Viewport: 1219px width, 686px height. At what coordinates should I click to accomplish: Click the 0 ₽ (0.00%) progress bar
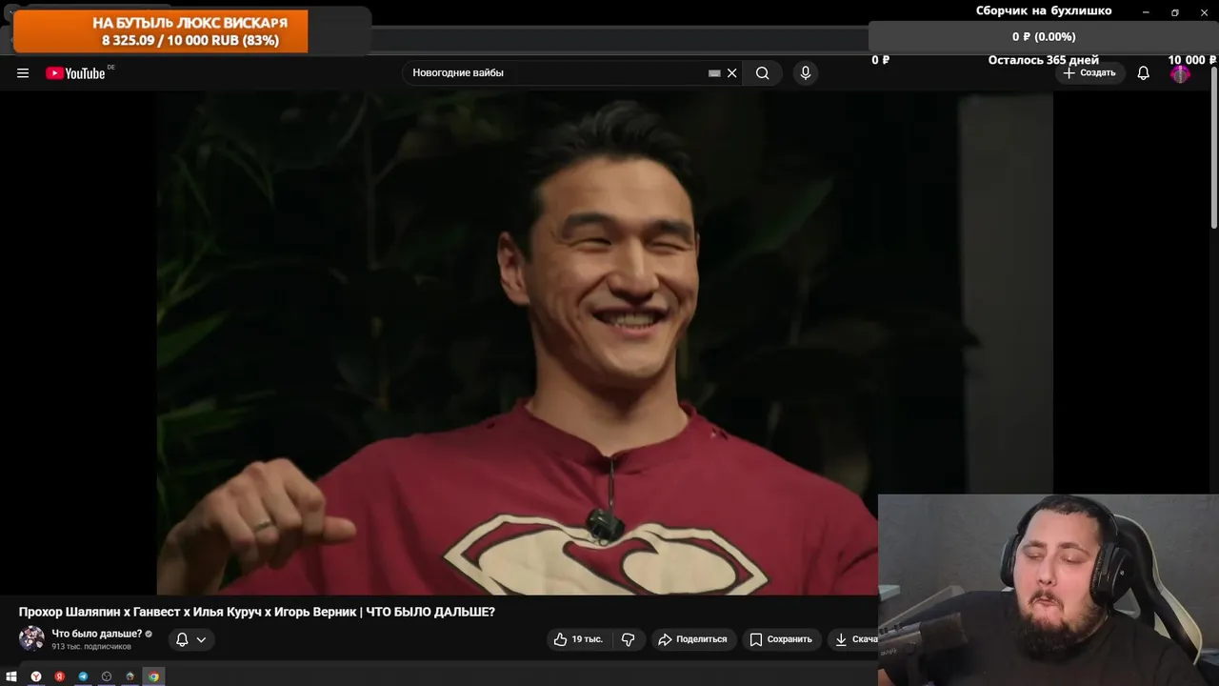(1044, 37)
